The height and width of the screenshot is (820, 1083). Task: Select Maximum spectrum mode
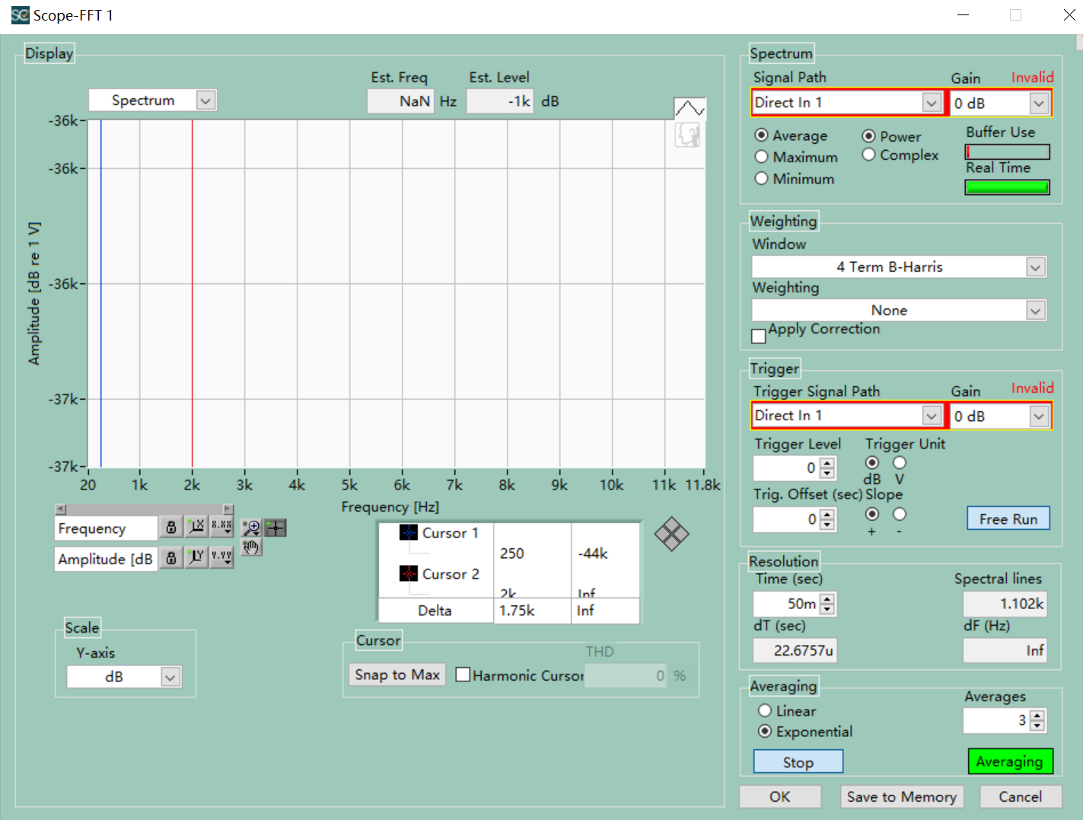pyautogui.click(x=761, y=157)
